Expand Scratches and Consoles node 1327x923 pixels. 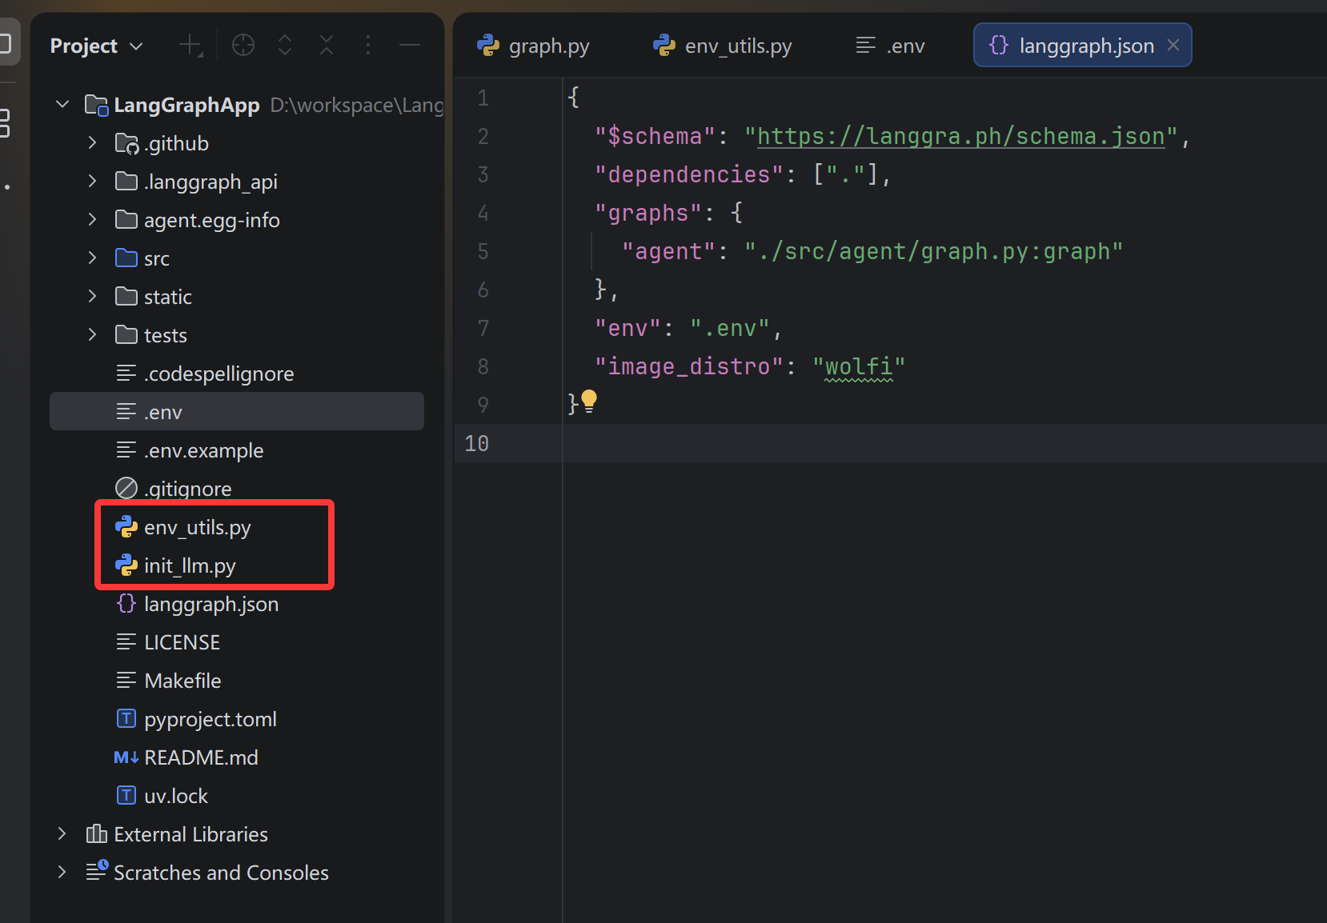pos(62,873)
